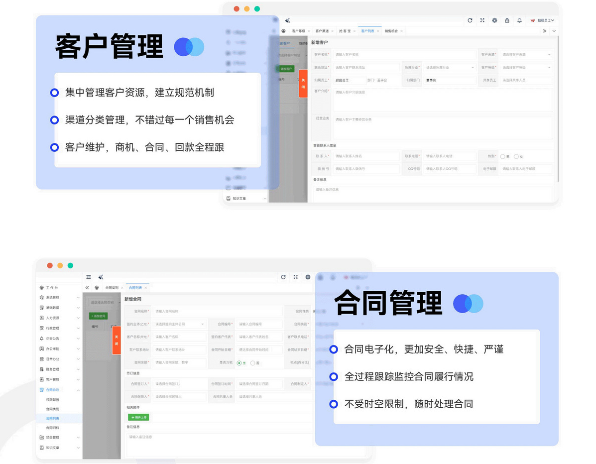Click the green 附件上传 button

pyautogui.click(x=138, y=417)
